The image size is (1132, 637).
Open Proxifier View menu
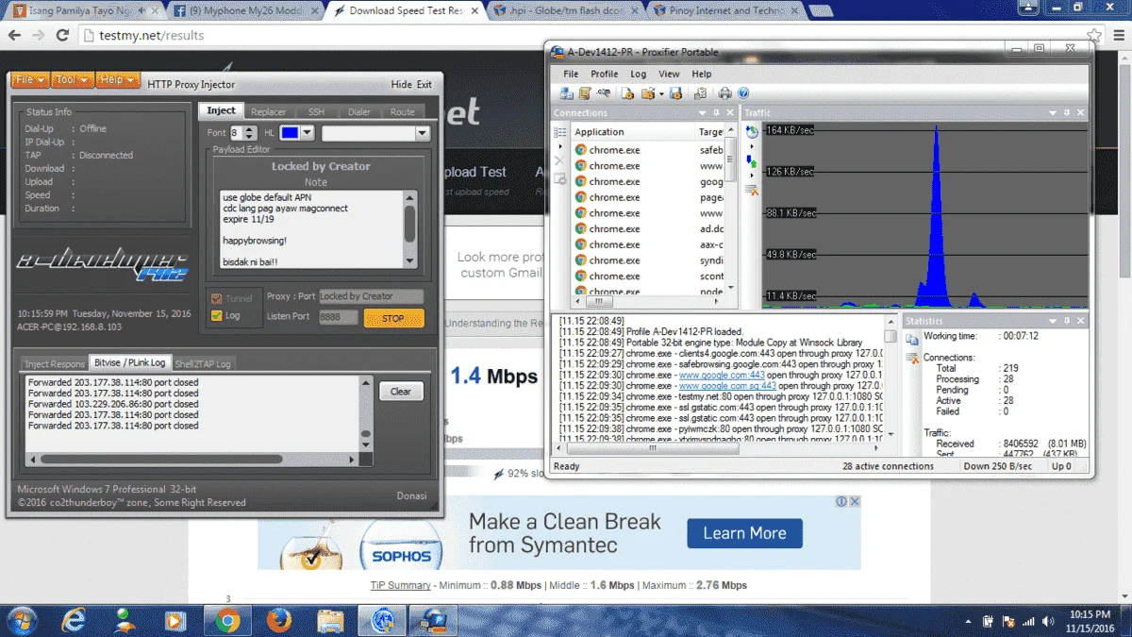(x=669, y=74)
